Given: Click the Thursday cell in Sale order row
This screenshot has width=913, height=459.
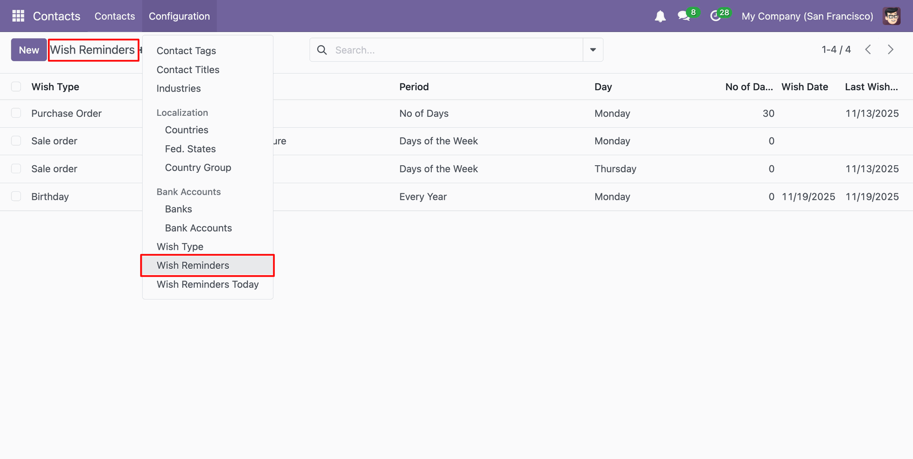Looking at the screenshot, I should coord(615,169).
